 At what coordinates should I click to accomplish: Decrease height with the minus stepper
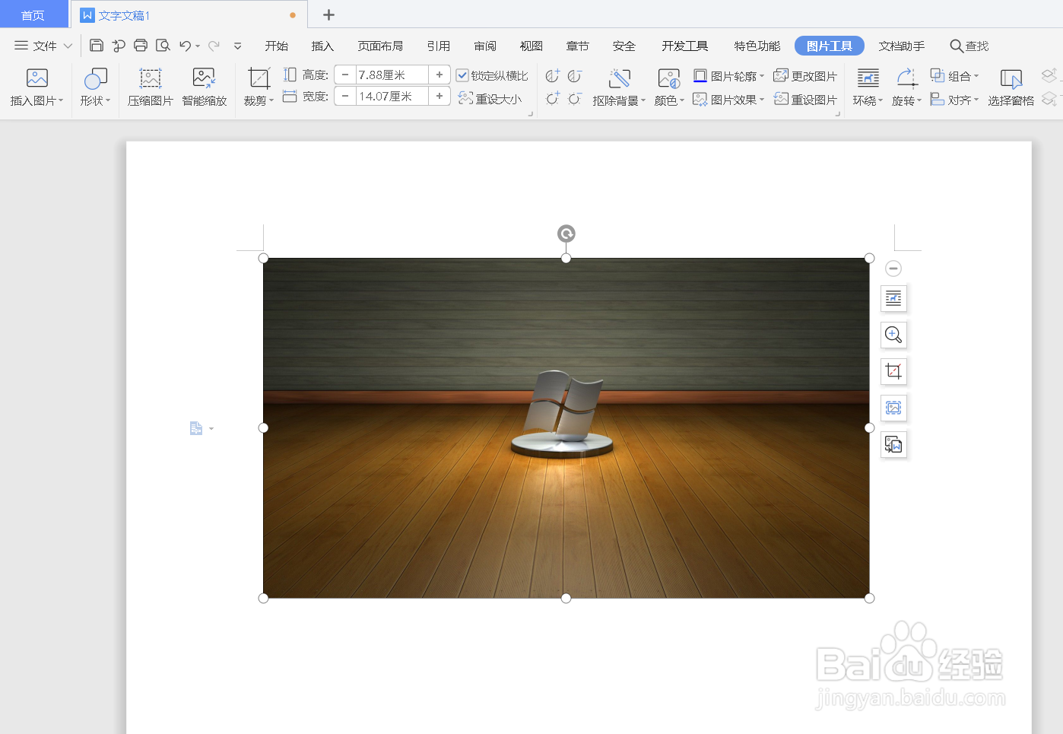click(345, 75)
